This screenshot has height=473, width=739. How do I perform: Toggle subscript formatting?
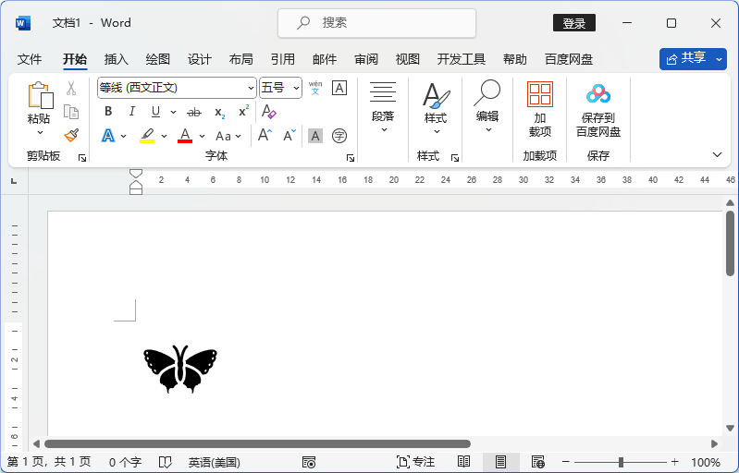(x=219, y=112)
